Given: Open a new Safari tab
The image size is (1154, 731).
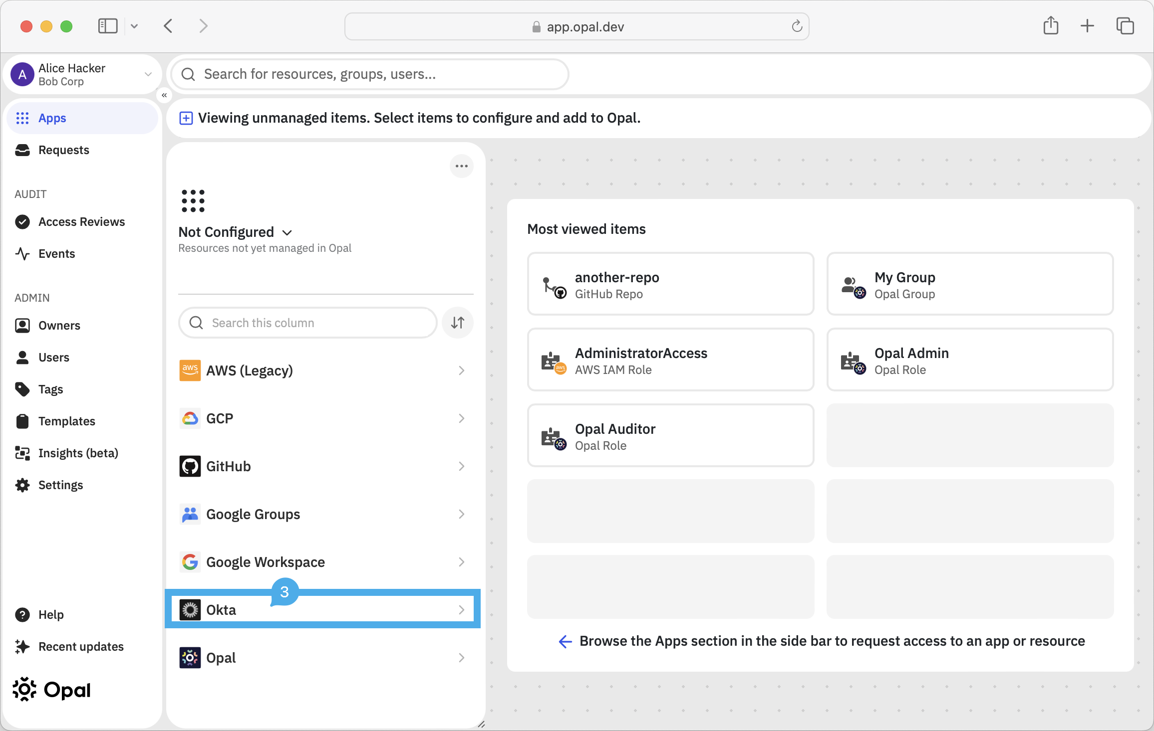Looking at the screenshot, I should 1087,26.
